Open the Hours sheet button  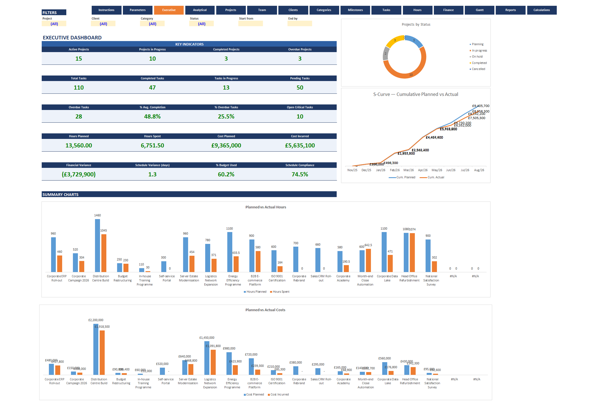[418, 10]
